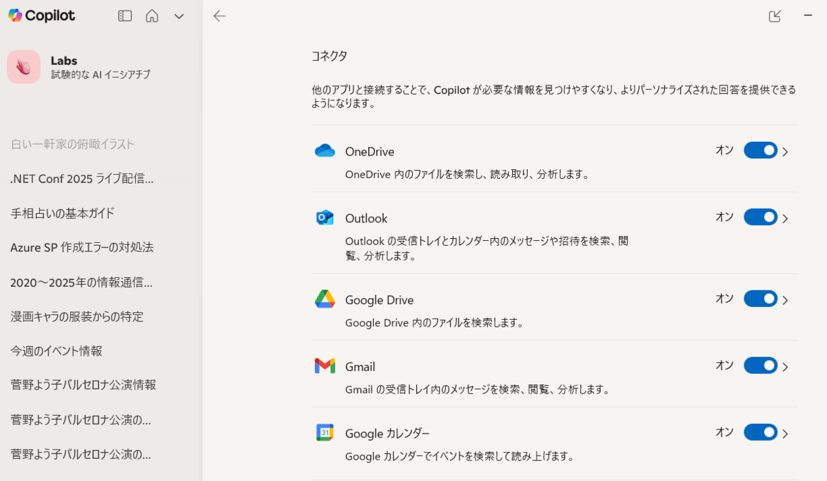The width and height of the screenshot is (827, 481).
Task: Turn off the OneDrive connector toggle
Action: click(760, 150)
